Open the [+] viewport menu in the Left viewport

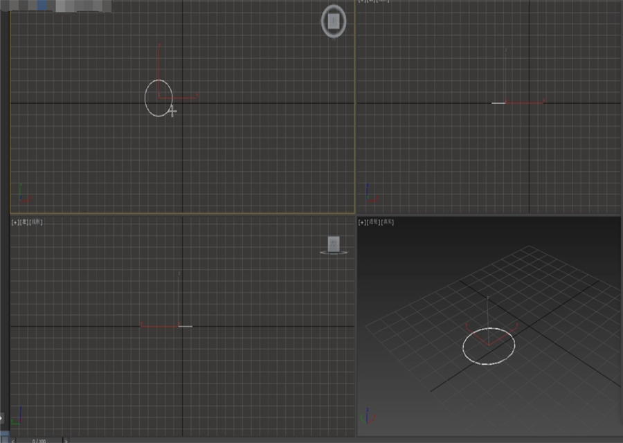[x=15, y=223]
